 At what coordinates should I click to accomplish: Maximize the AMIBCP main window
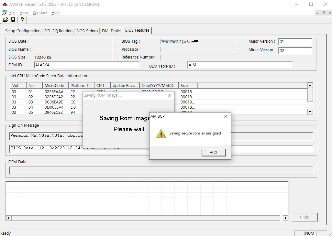point(311,4)
